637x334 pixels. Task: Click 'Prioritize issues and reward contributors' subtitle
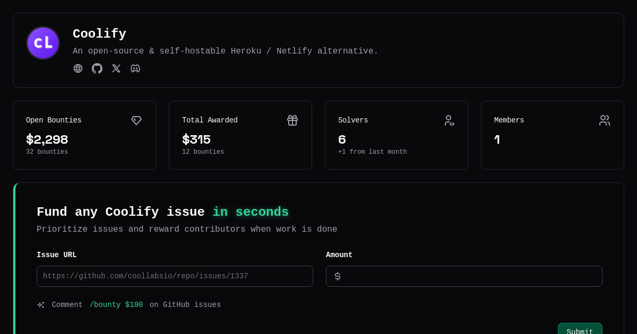click(x=187, y=230)
